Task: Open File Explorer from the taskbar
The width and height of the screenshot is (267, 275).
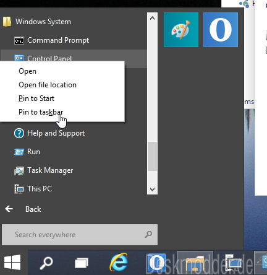Action: coord(195,263)
